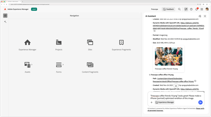Select the Navigation compass icon in sidebar
This screenshot has width=211, height=117.
(x=5, y=16)
